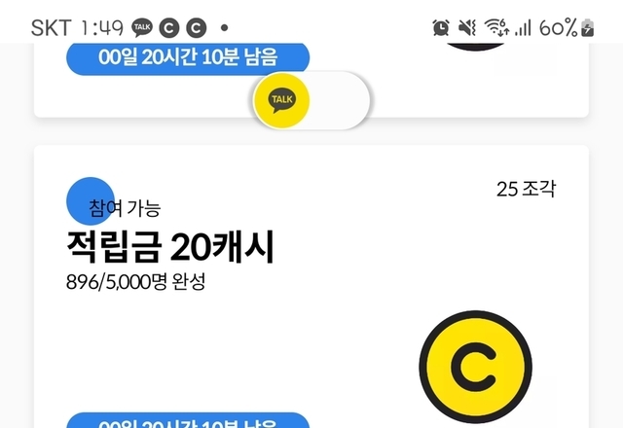Tap the first C coin notification icon
The height and width of the screenshot is (428, 623).
(168, 28)
